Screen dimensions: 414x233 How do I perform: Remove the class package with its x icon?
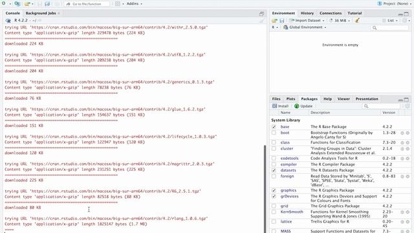click(408, 142)
